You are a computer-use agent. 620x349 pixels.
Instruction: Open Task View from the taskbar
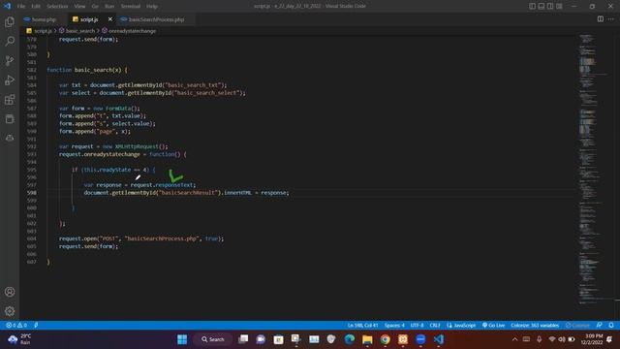(243, 339)
